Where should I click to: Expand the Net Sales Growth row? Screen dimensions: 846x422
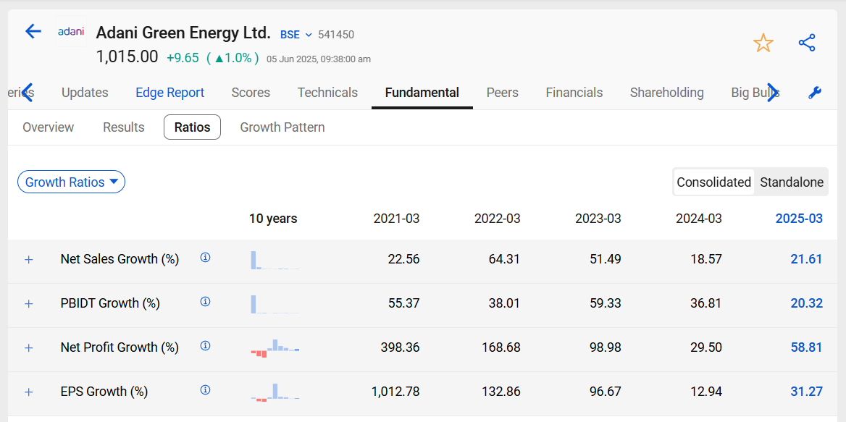[x=29, y=260]
